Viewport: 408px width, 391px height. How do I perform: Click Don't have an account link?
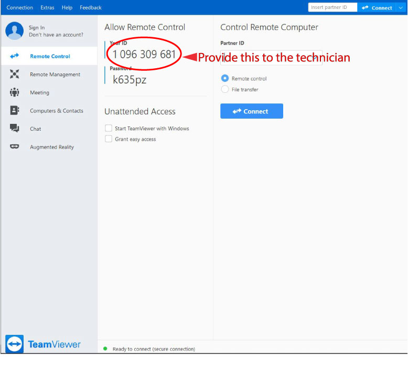tap(56, 35)
